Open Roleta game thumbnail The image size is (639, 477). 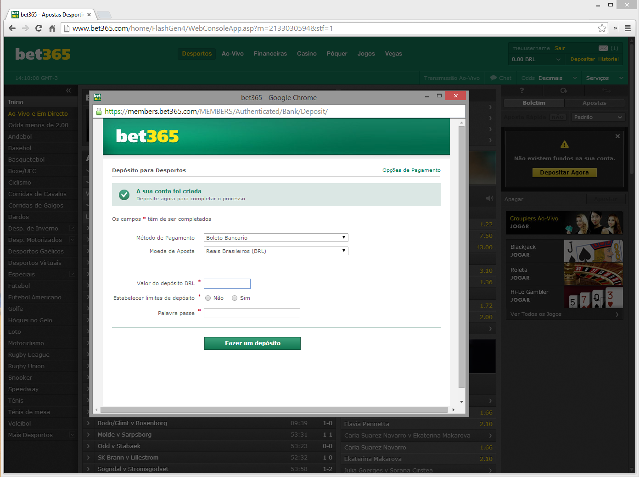tap(593, 274)
